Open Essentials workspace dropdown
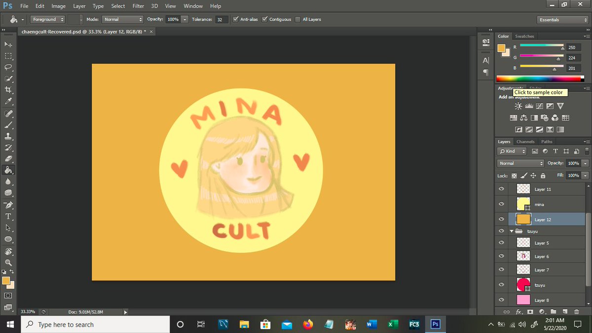592x333 pixels. coord(563,20)
